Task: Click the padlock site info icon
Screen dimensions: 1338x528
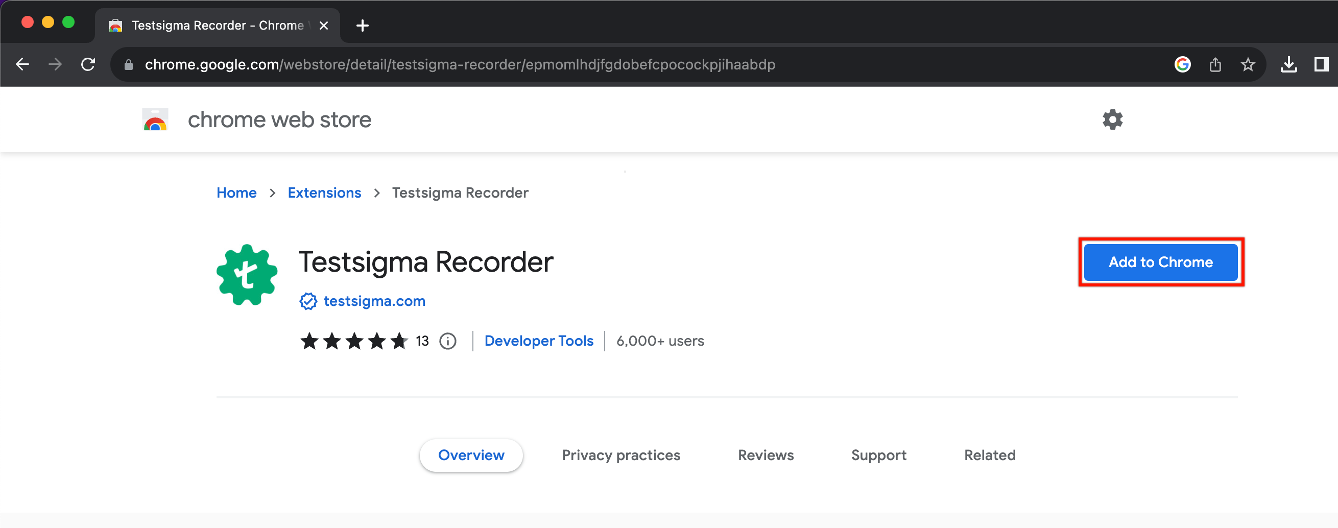Action: pyautogui.click(x=128, y=64)
